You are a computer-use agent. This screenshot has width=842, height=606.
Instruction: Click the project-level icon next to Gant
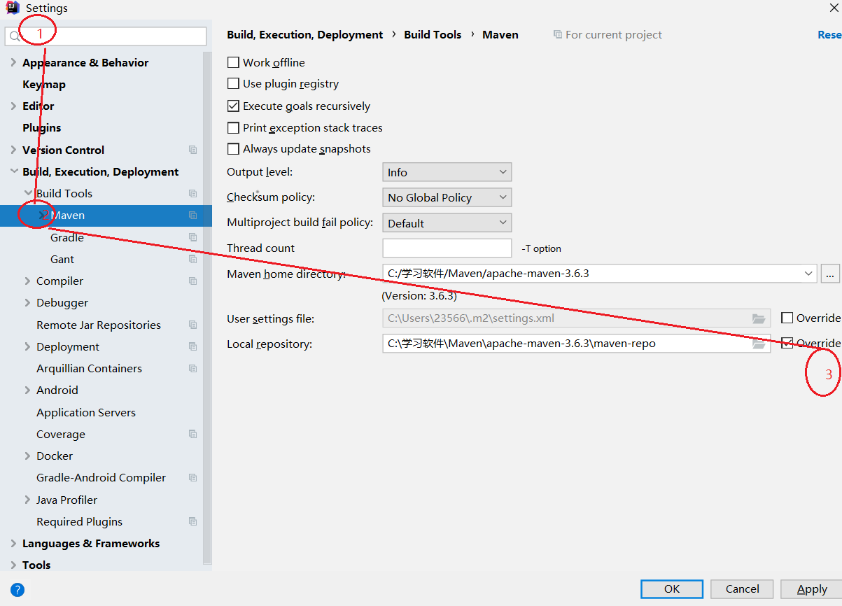click(x=192, y=259)
